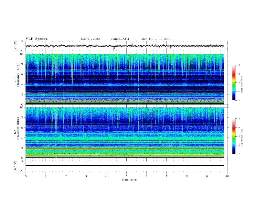Screen dimensions: 256x198
Task: Click the "Time (min)" axis label
Action: [129, 180]
